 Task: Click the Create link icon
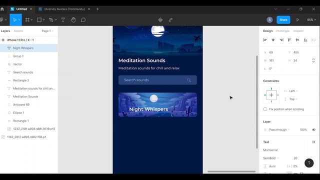coord(170,20)
